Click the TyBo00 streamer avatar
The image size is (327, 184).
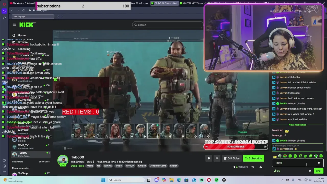[63, 160]
